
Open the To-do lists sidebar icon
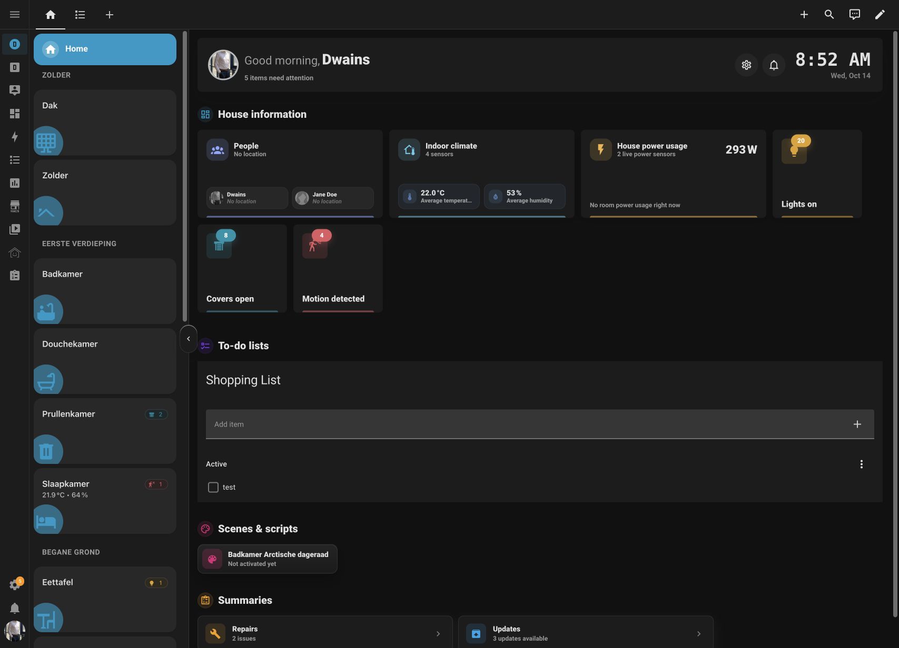click(15, 160)
